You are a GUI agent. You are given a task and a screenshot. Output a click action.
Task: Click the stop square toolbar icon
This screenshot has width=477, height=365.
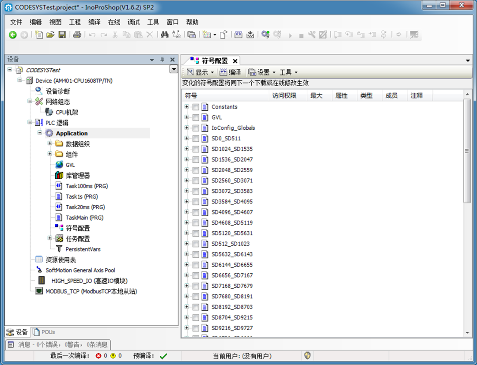(301, 36)
